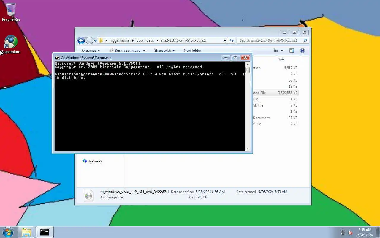
Task: Click the Date modified value 5/26/2024 6:56 AM
Action: (210, 192)
